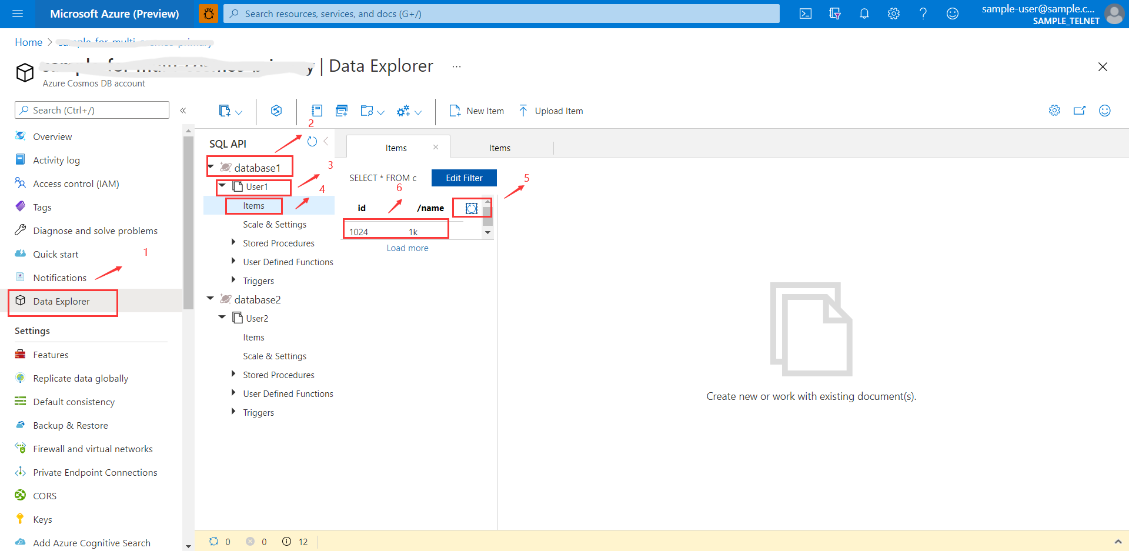
Task: Open the help question mark icon
Action: pyautogui.click(x=923, y=14)
